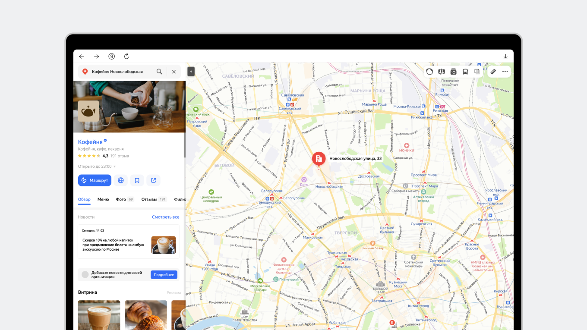The height and width of the screenshot is (330, 587).
Task: Expand opening hours 'Открыто до 23:00'
Action: point(97,167)
